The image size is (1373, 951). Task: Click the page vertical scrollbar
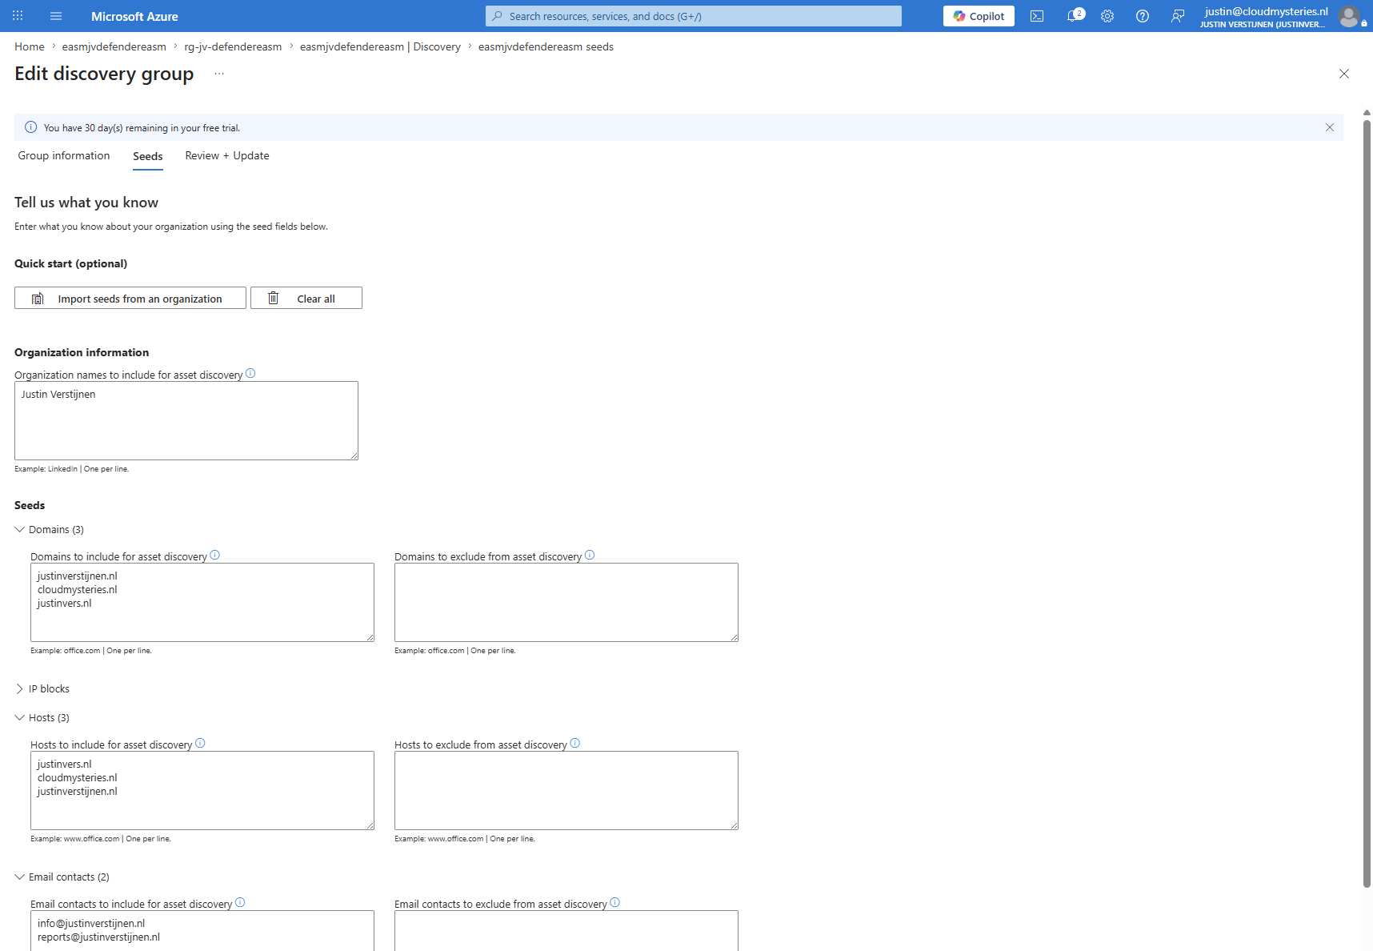click(x=1367, y=503)
